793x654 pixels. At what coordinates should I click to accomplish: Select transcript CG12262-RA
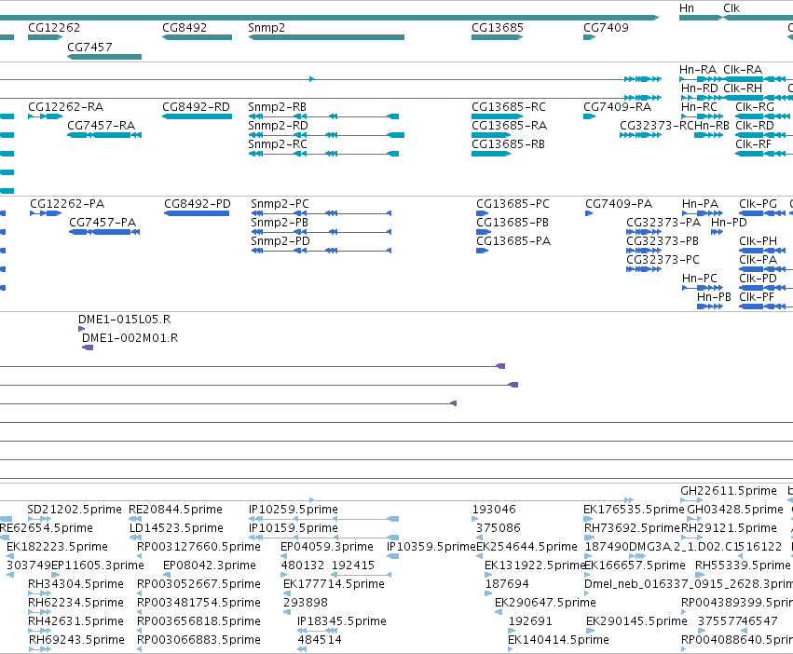66,107
